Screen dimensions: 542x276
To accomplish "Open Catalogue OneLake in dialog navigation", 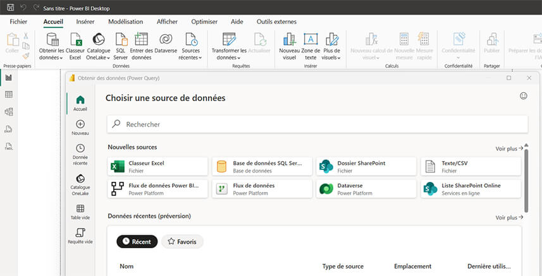I will 80,185.
